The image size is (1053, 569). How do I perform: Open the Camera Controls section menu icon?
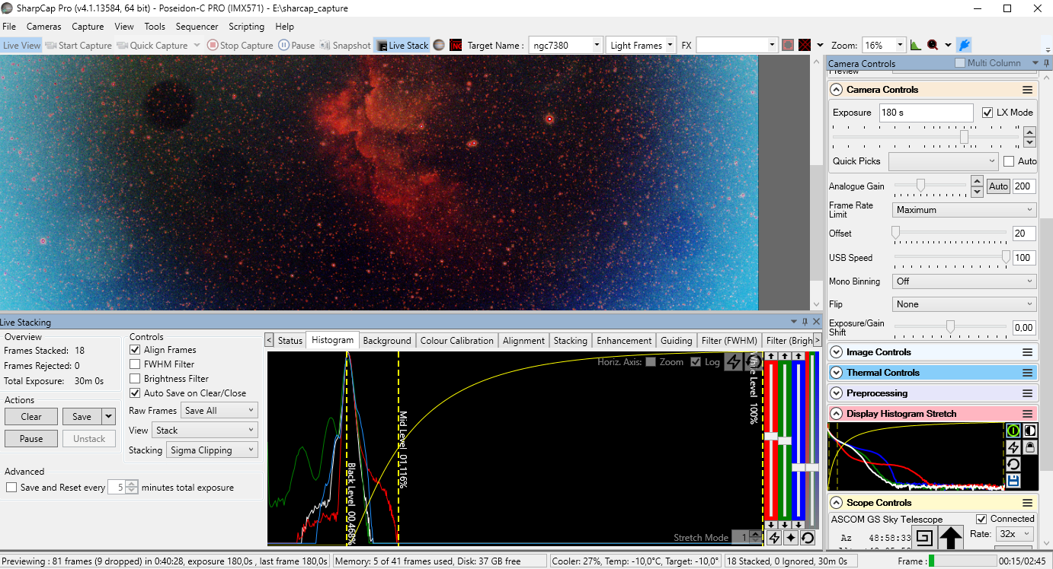coord(1027,90)
